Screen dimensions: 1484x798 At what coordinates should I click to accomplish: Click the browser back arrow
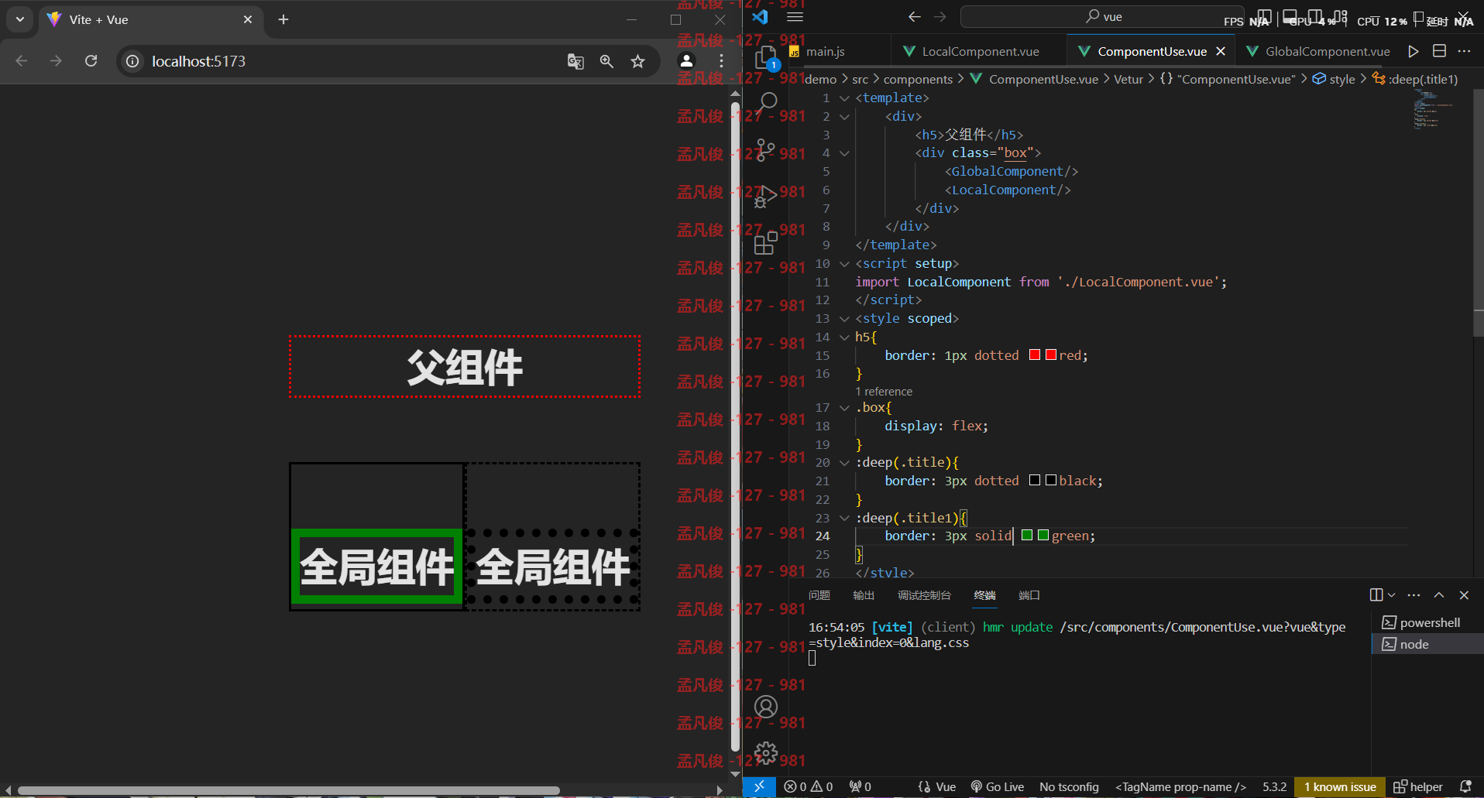22,61
